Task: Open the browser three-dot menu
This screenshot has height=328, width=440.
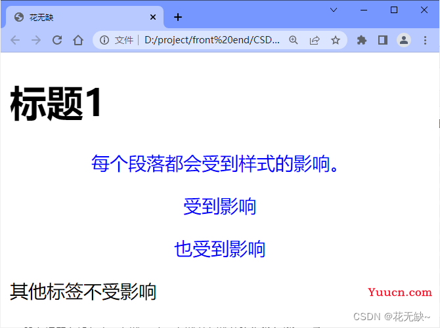Action: click(425, 40)
